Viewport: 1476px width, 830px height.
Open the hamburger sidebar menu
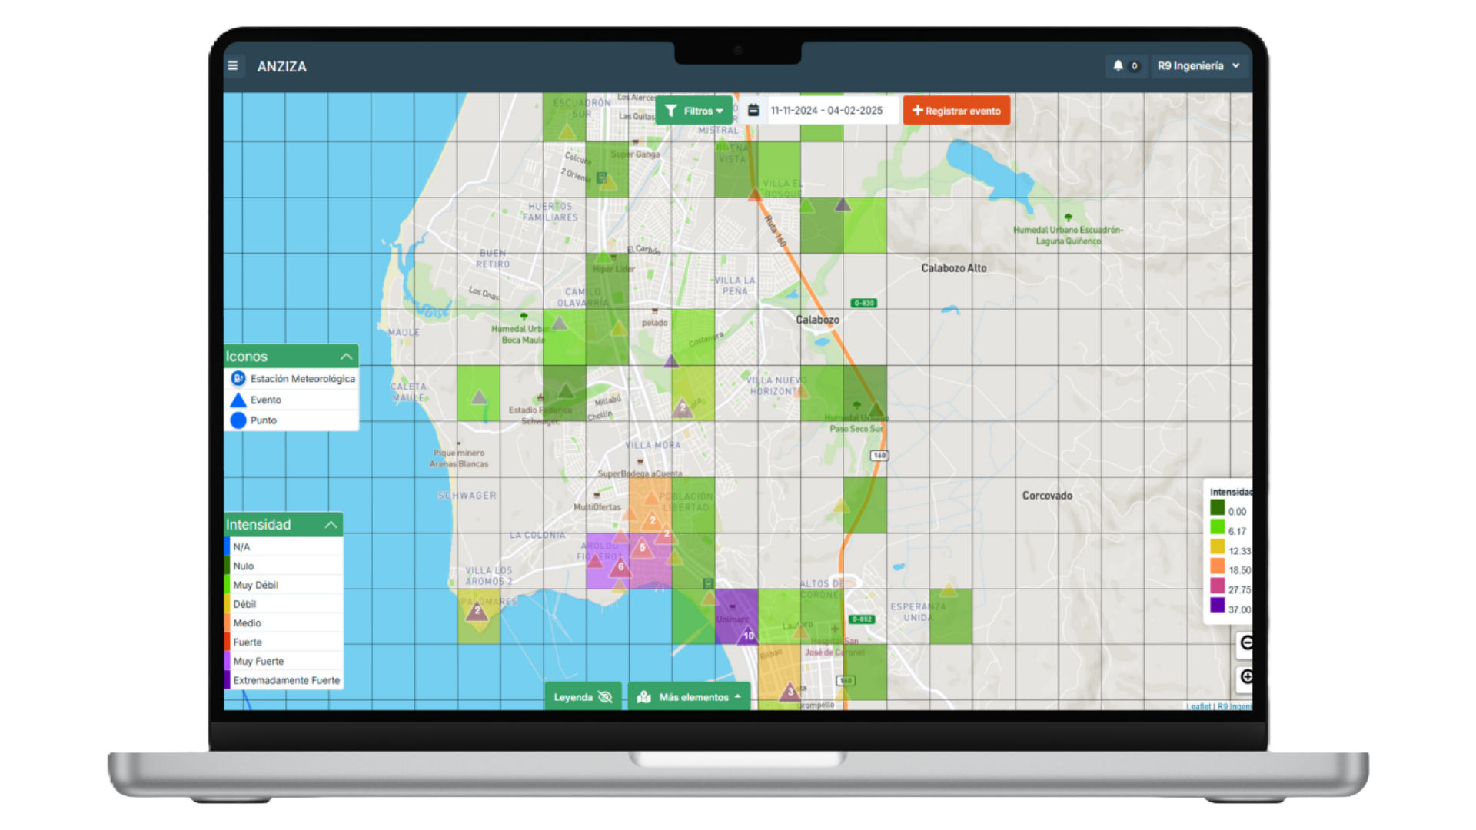point(232,66)
